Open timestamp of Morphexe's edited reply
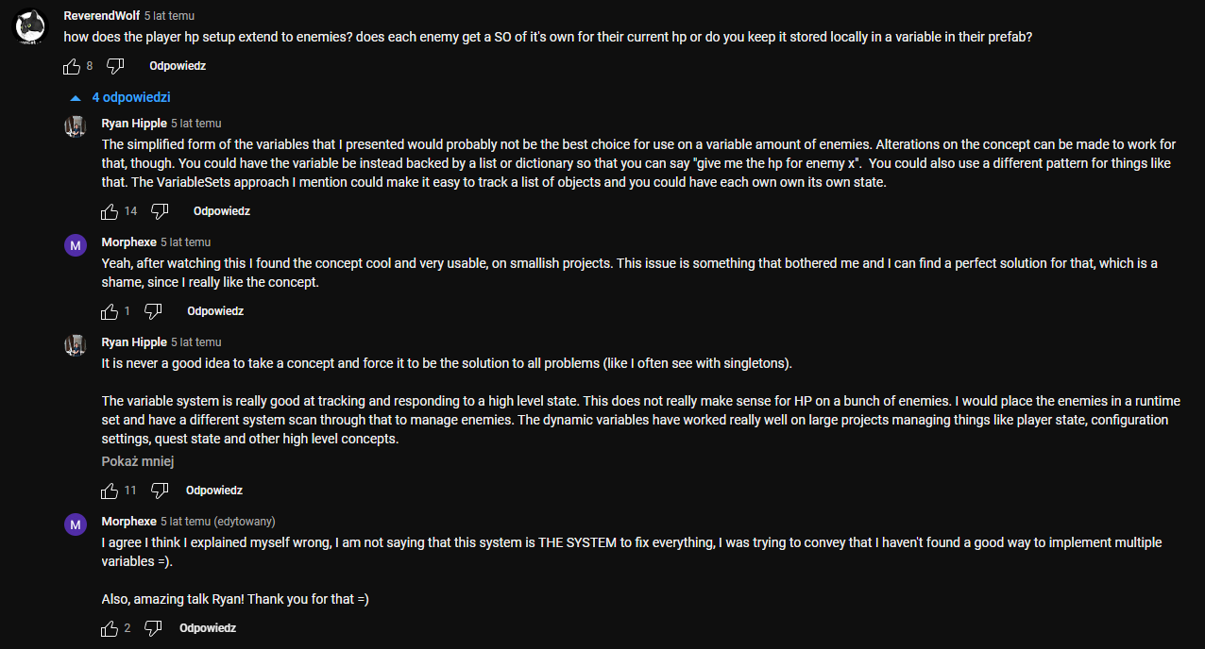This screenshot has height=649, width=1205. 185,522
